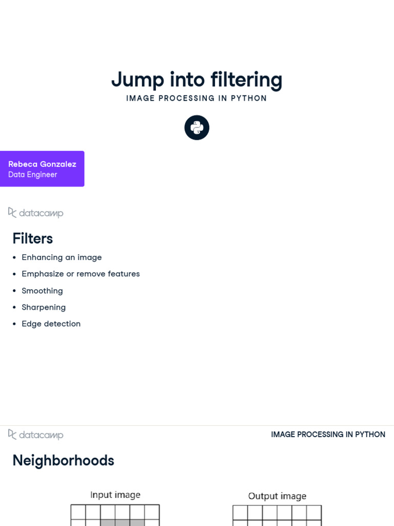Click the IMAGE PROCESSING IN PYTHON header text
Screen dimensions: 394x526
328,435
